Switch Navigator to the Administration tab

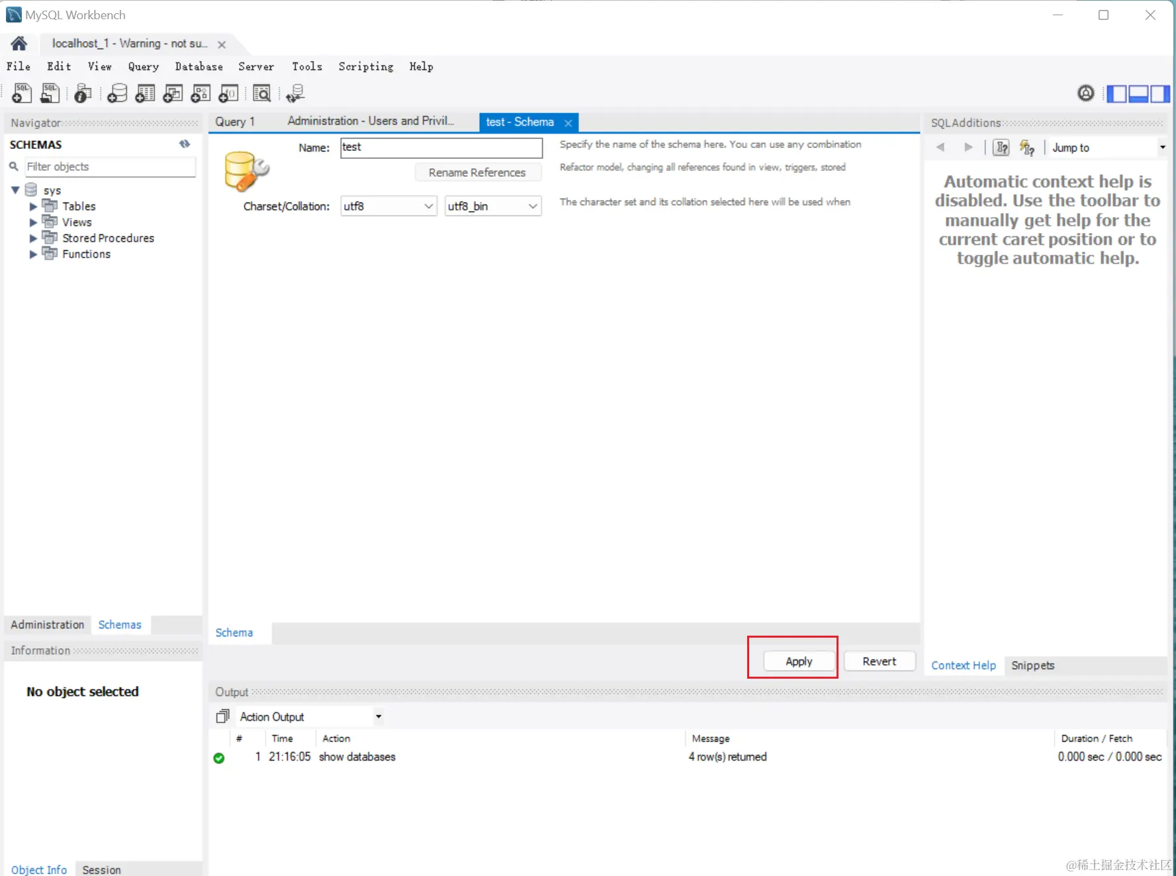pyautogui.click(x=48, y=624)
